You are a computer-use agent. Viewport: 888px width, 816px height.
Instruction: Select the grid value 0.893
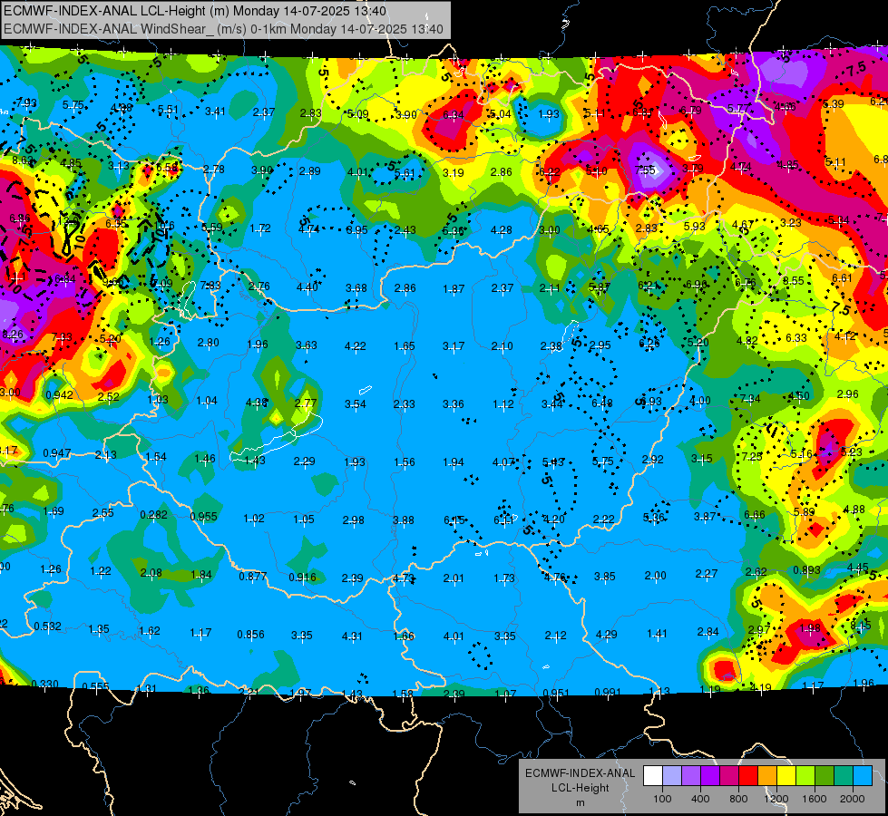pos(806,569)
